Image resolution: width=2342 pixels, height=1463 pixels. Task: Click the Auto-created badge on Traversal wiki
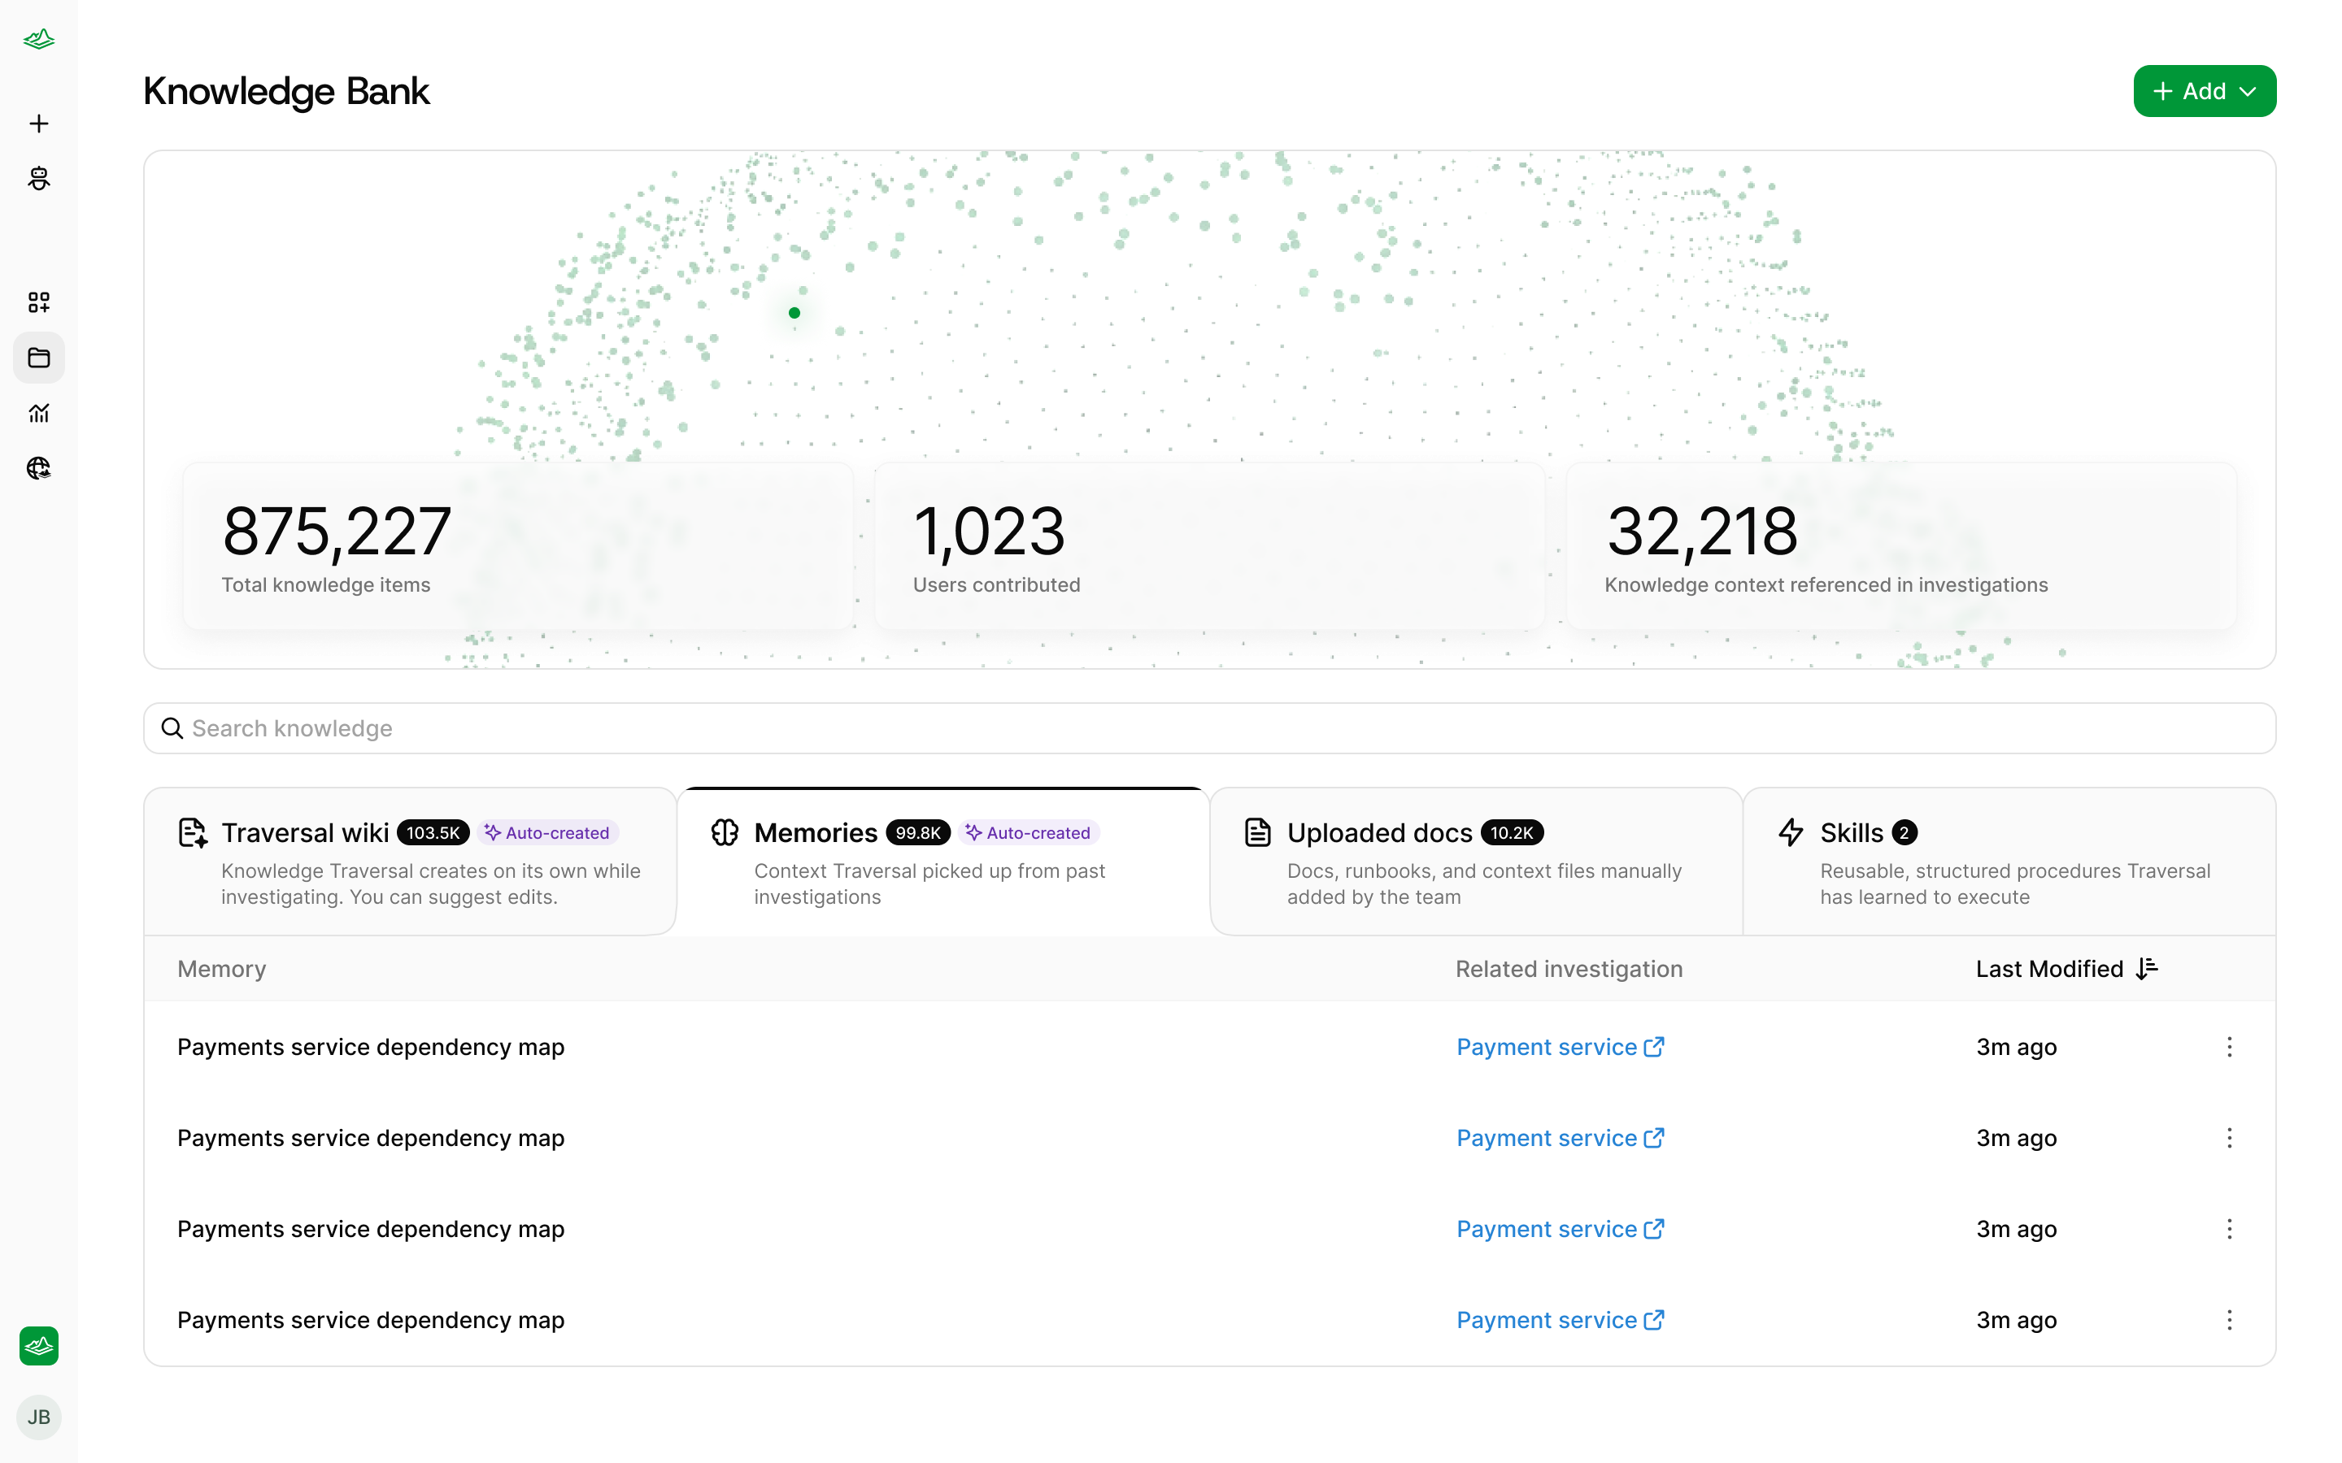click(548, 833)
